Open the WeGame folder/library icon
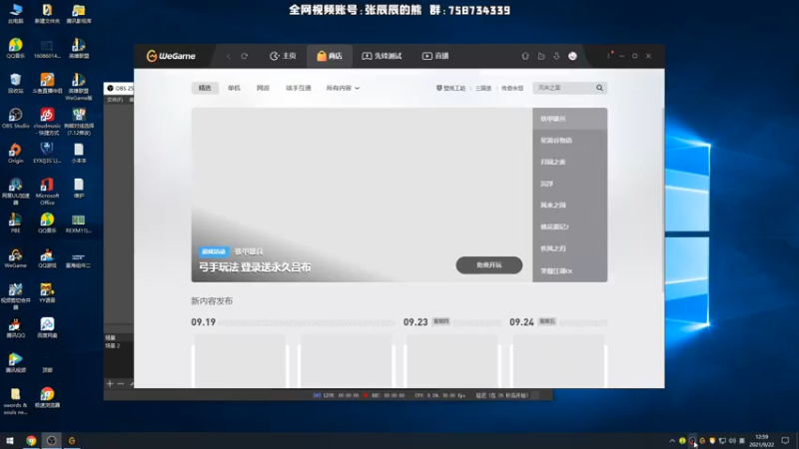Image resolution: width=799 pixels, height=449 pixels. click(x=541, y=56)
